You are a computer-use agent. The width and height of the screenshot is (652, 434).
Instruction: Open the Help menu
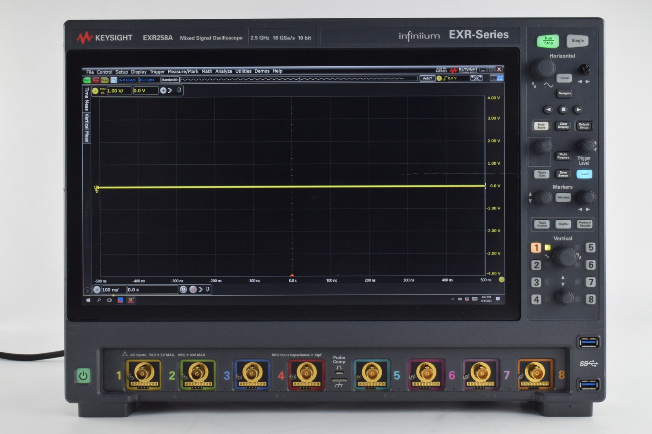coord(278,71)
